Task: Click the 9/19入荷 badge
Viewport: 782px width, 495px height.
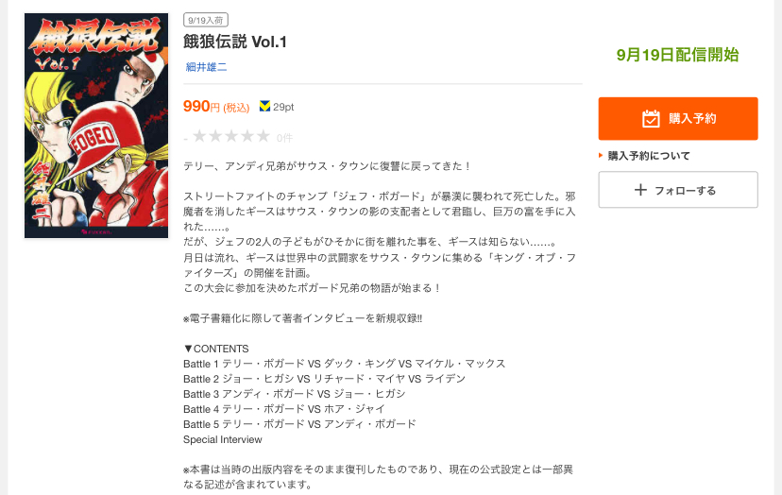Action: pyautogui.click(x=206, y=20)
